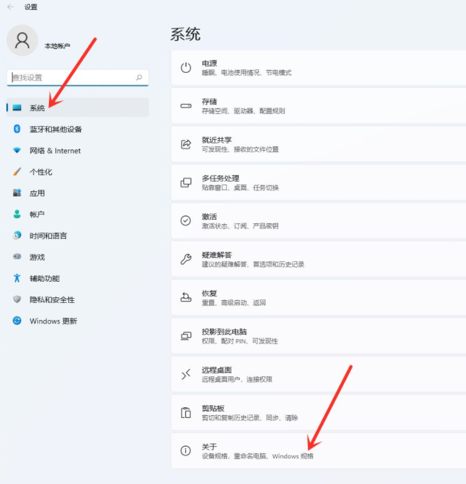Click the 存储 drive icon
The width and height of the screenshot is (466, 484).
tap(186, 106)
